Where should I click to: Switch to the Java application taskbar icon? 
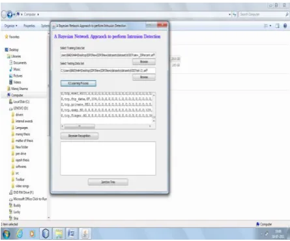(85, 234)
